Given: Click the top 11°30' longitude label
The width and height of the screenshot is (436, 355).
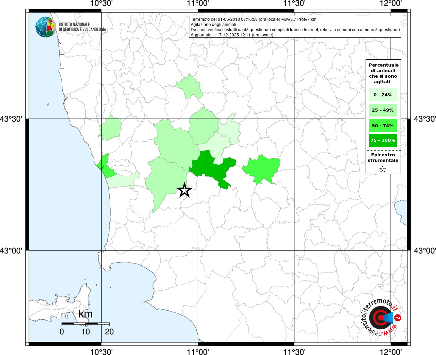Looking at the screenshot, I should (x=294, y=3).
